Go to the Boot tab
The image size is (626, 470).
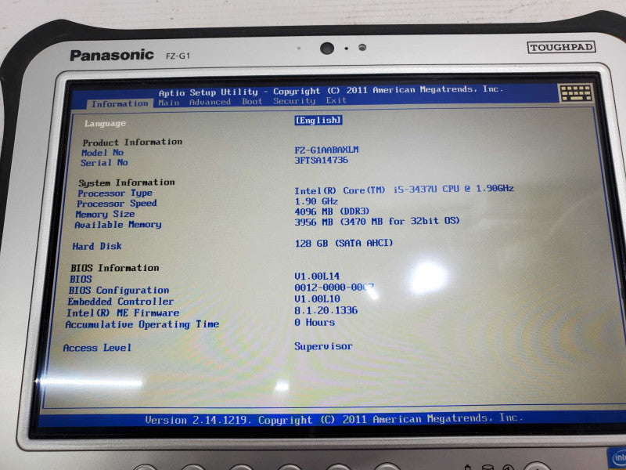pos(252,101)
